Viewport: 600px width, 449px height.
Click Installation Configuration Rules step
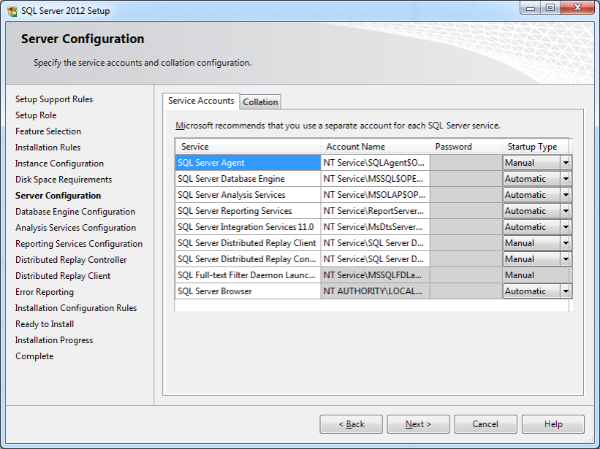pyautogui.click(x=76, y=308)
